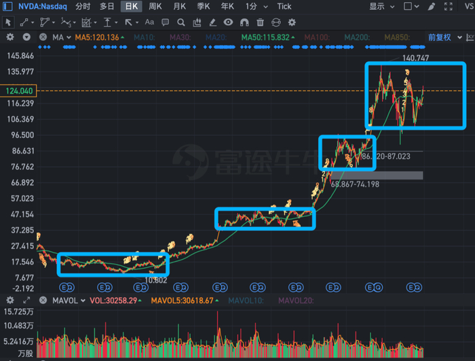Add a comment bubble note
Image resolution: width=475 pixels, height=361 pixels.
165,22
